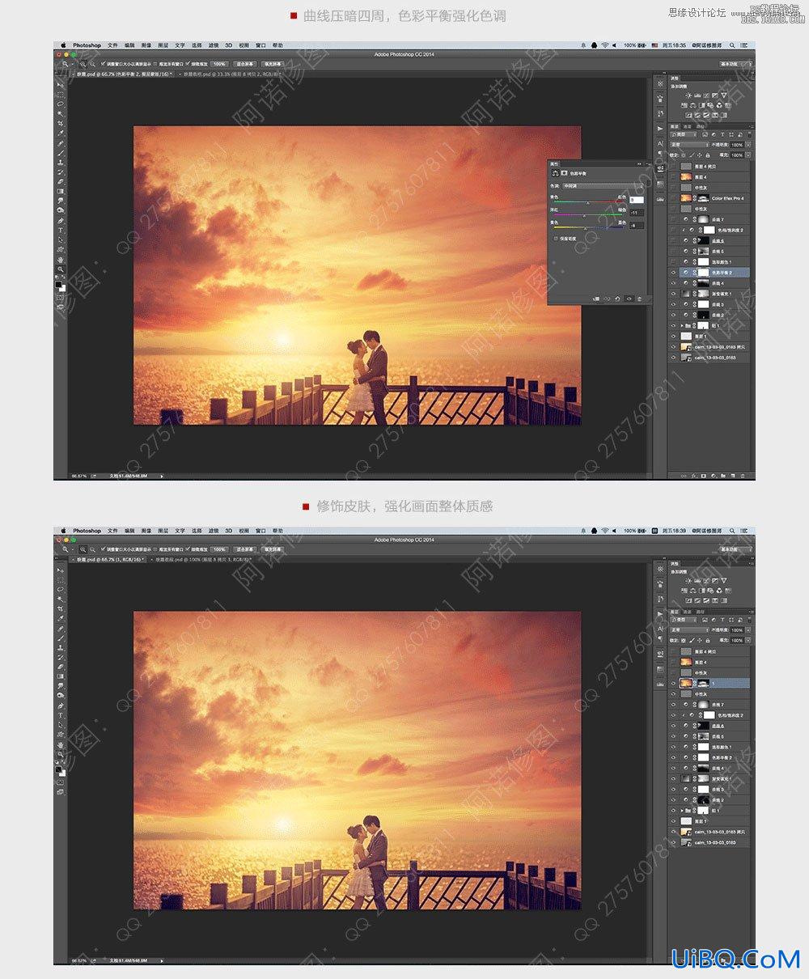Click trash icon in upper Properties panel

click(639, 299)
